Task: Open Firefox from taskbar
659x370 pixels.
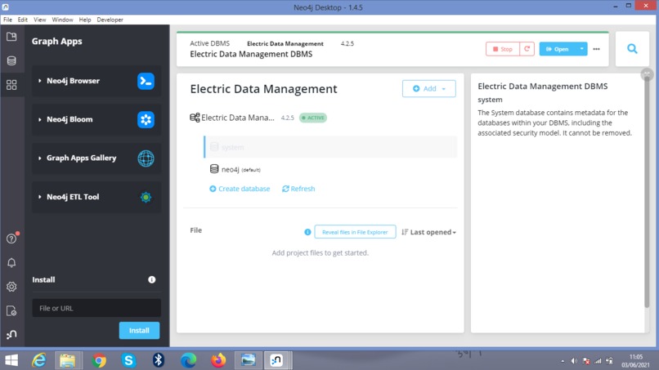Action: coord(218,360)
